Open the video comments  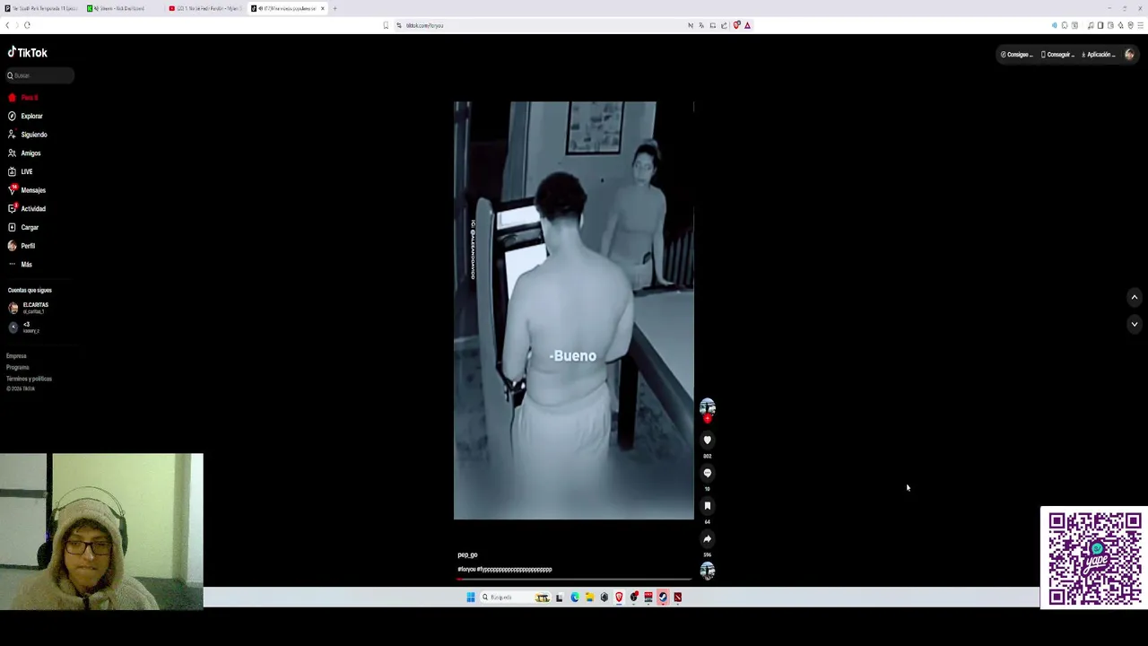[x=707, y=474]
